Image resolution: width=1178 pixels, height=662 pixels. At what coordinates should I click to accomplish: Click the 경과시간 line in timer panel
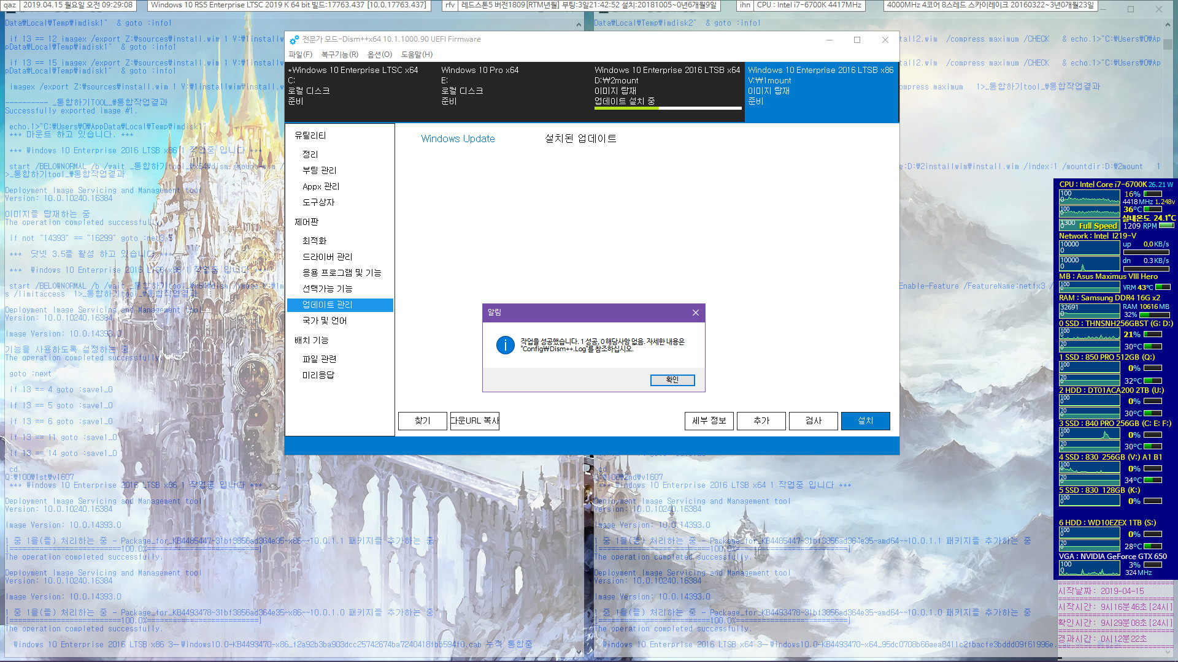tap(1102, 639)
